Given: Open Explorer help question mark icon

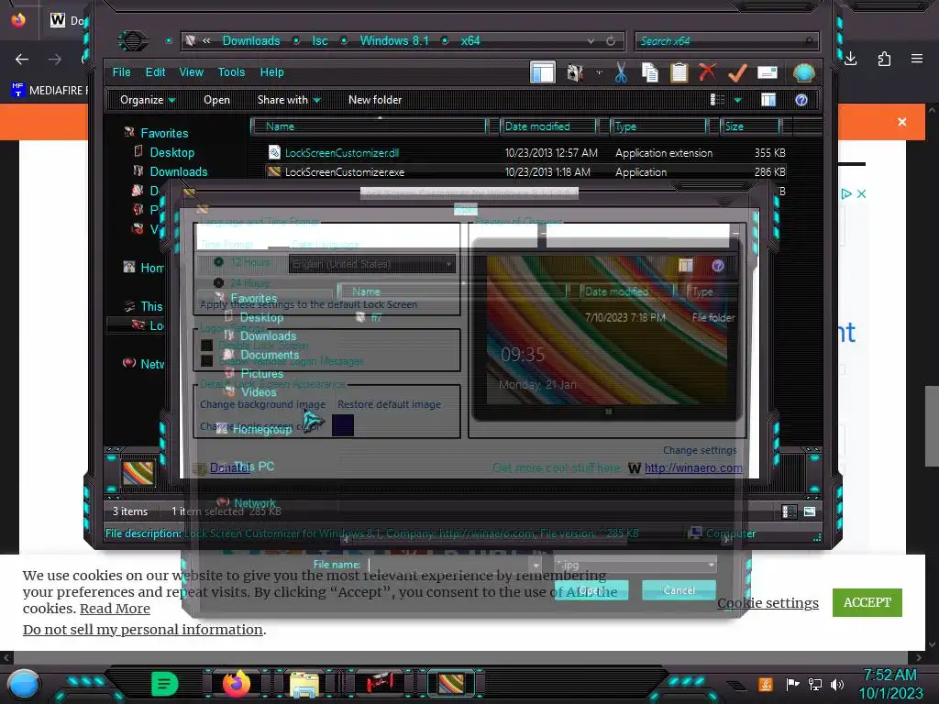Looking at the screenshot, I should point(801,100).
